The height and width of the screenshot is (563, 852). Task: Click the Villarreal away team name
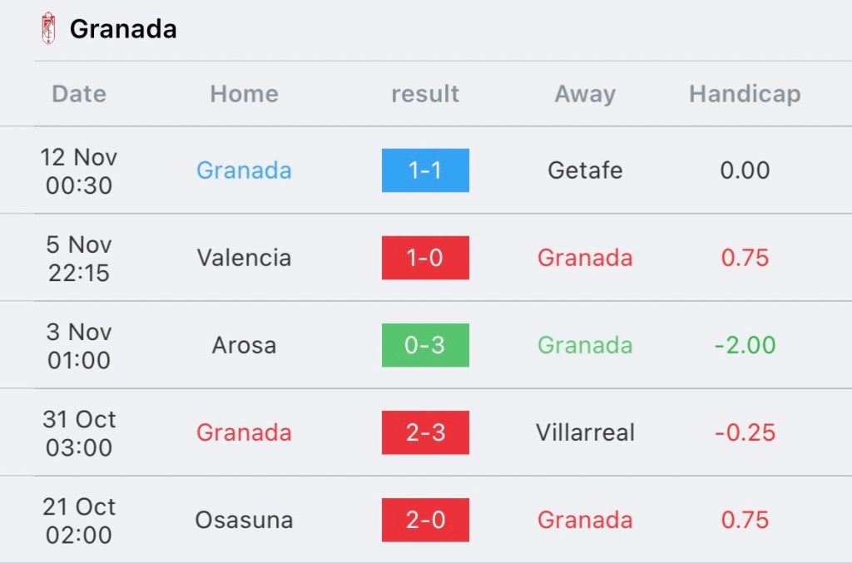585,432
